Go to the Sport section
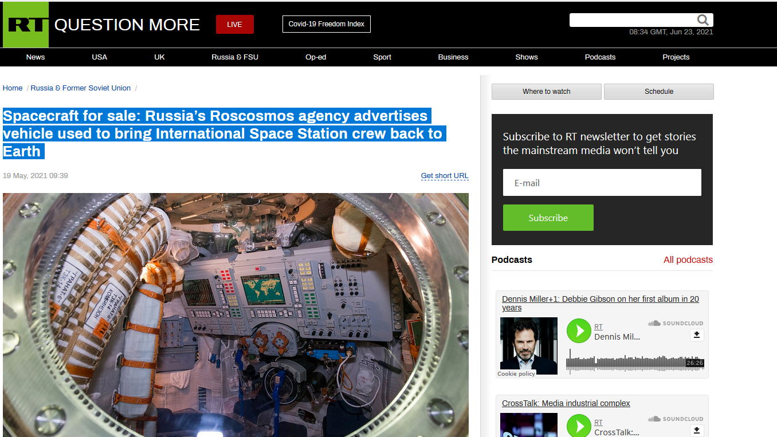 pyautogui.click(x=382, y=57)
